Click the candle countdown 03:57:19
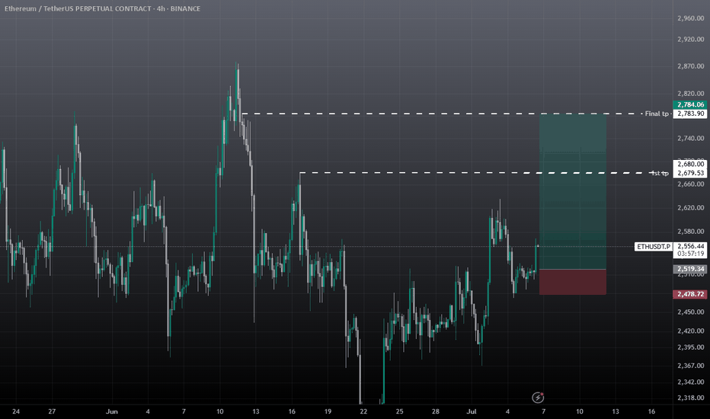 [690, 254]
